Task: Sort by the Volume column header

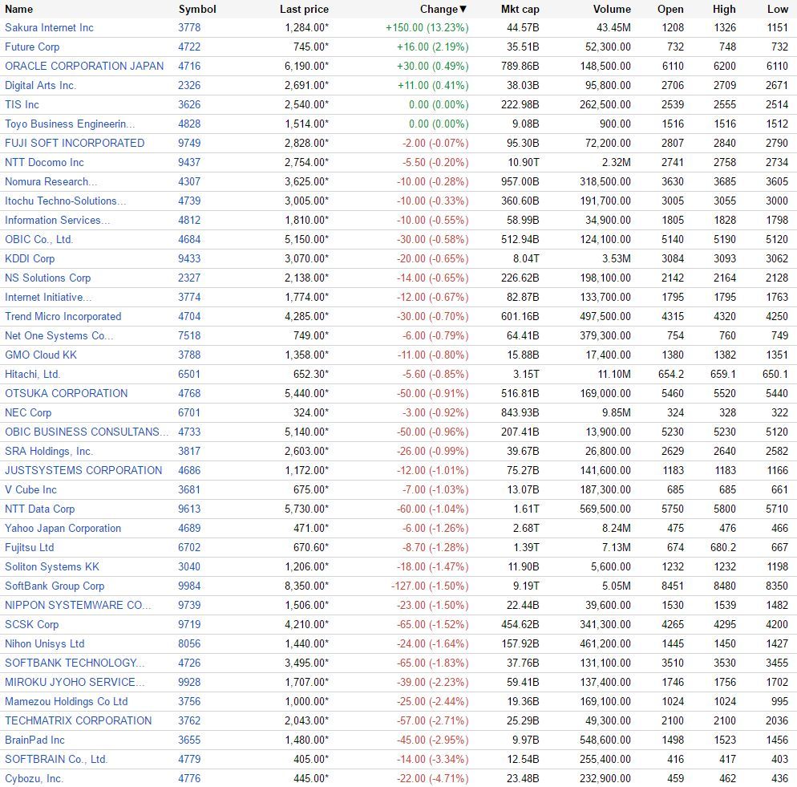Action: tap(612, 9)
